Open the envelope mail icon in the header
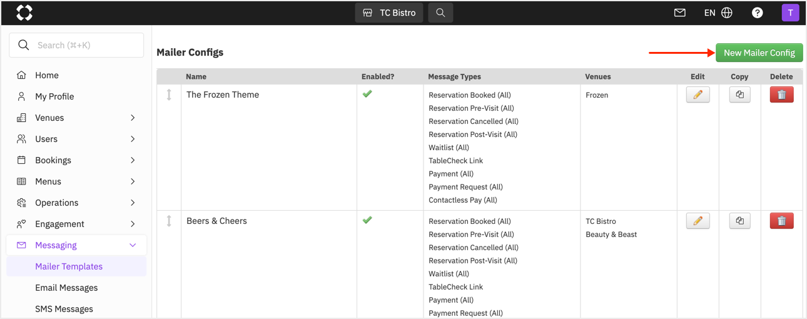The image size is (807, 319). pyautogui.click(x=679, y=13)
